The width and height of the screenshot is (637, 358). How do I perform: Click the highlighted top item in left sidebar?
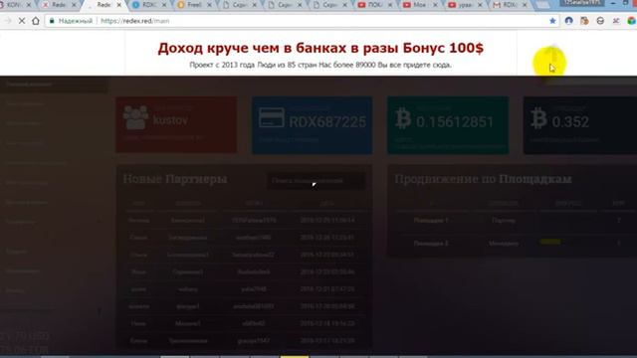[54, 85]
